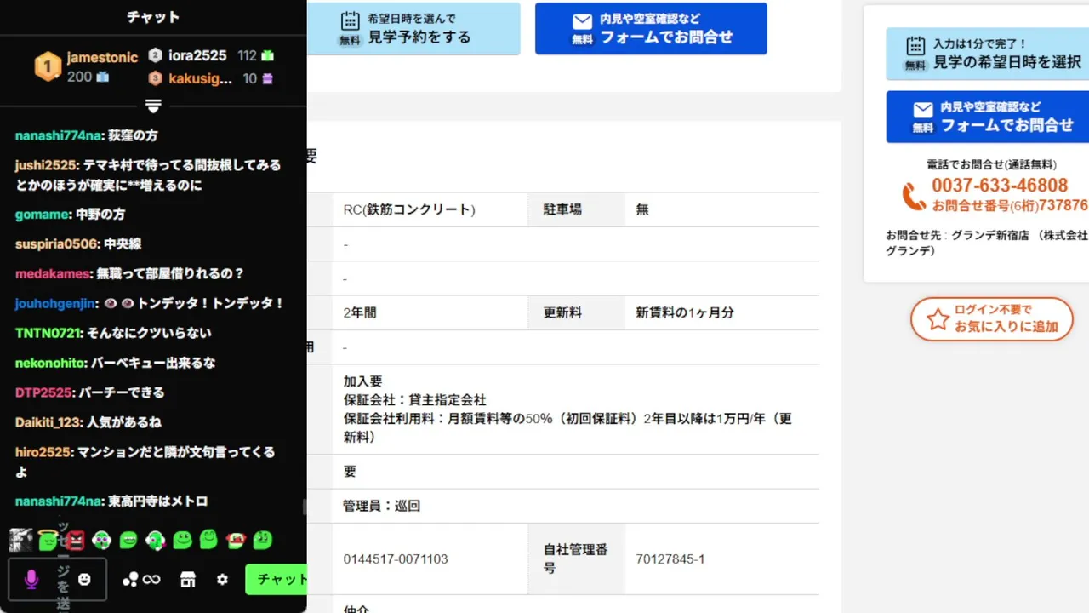Viewport: 1089px width, 613px height.
Task: Click the bronze rank 3 badge
Action: (x=155, y=78)
